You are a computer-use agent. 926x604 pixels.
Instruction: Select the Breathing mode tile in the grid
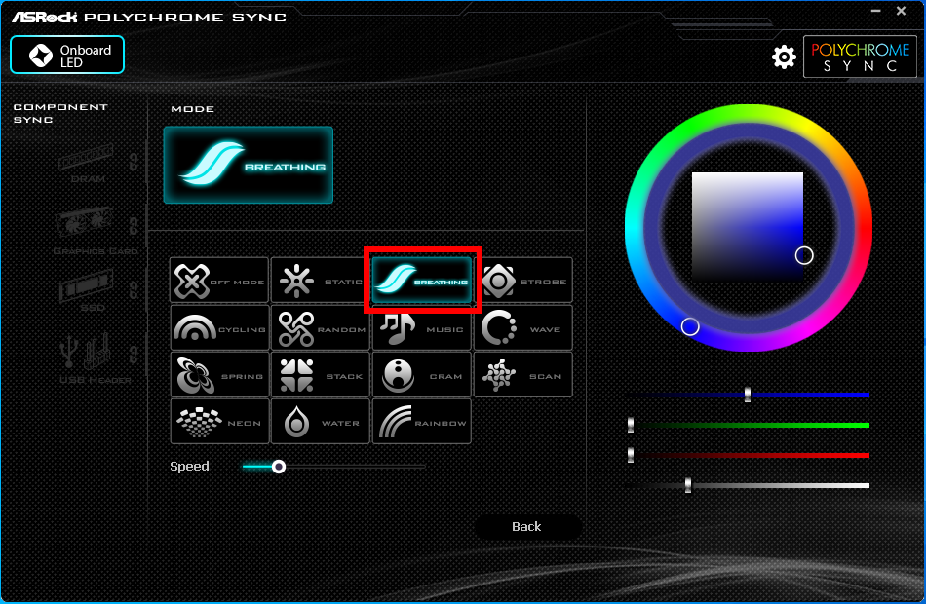pyautogui.click(x=422, y=280)
